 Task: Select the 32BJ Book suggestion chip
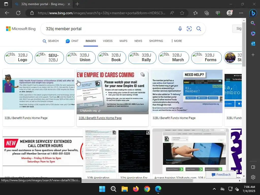(x=112, y=58)
